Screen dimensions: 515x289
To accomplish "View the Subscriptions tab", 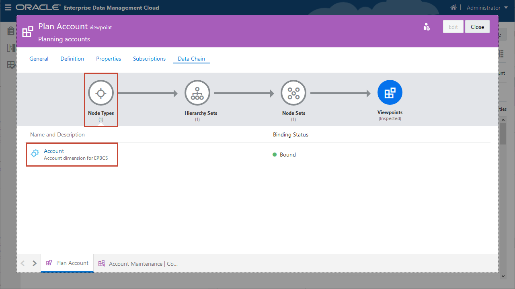I will pos(150,59).
